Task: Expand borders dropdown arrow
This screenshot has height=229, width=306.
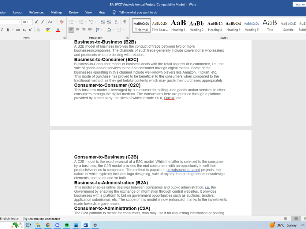Action: coord(124,30)
